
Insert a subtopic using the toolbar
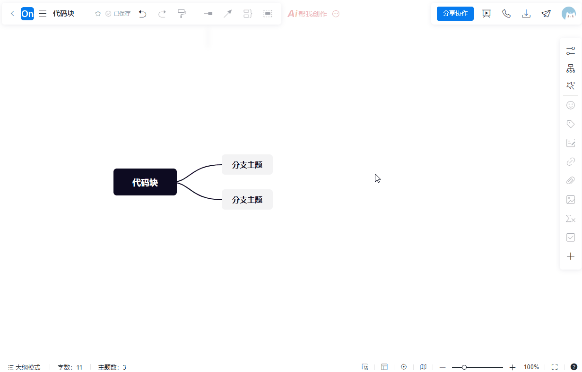(208, 14)
